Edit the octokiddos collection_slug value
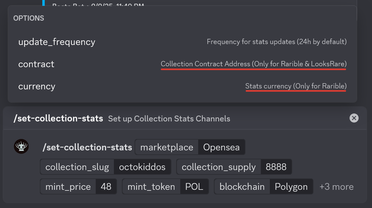Screen dimensions: 372x208 click(142, 167)
